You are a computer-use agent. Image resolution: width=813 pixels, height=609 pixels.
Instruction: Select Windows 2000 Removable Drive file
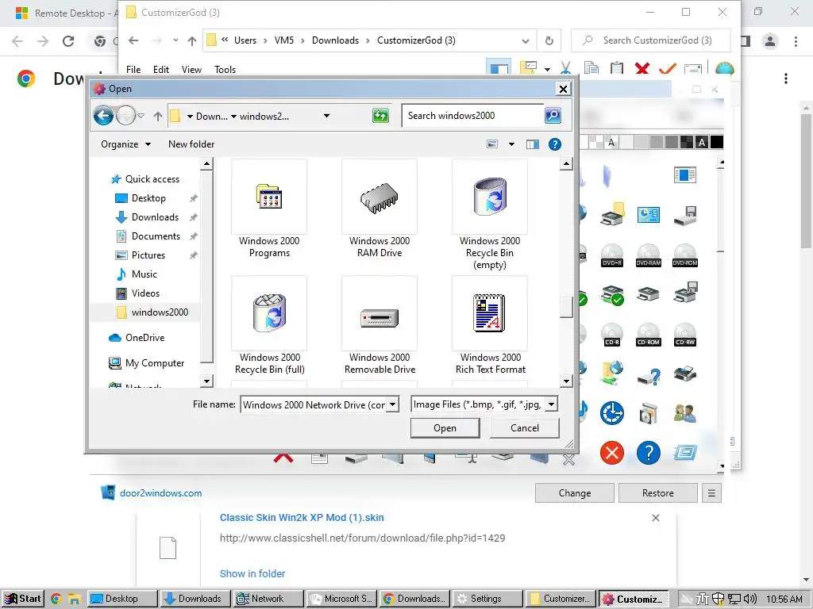click(380, 325)
